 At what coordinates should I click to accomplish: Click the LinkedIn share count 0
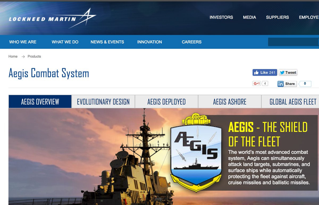point(305,84)
